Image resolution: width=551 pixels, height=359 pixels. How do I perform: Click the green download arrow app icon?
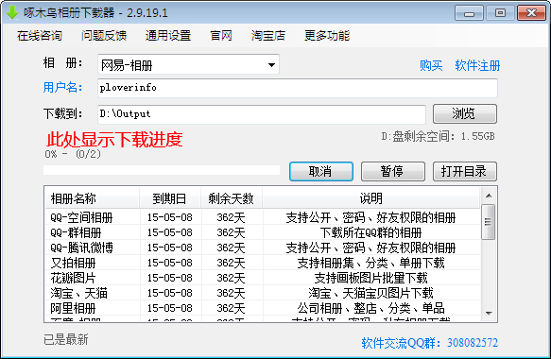12,12
